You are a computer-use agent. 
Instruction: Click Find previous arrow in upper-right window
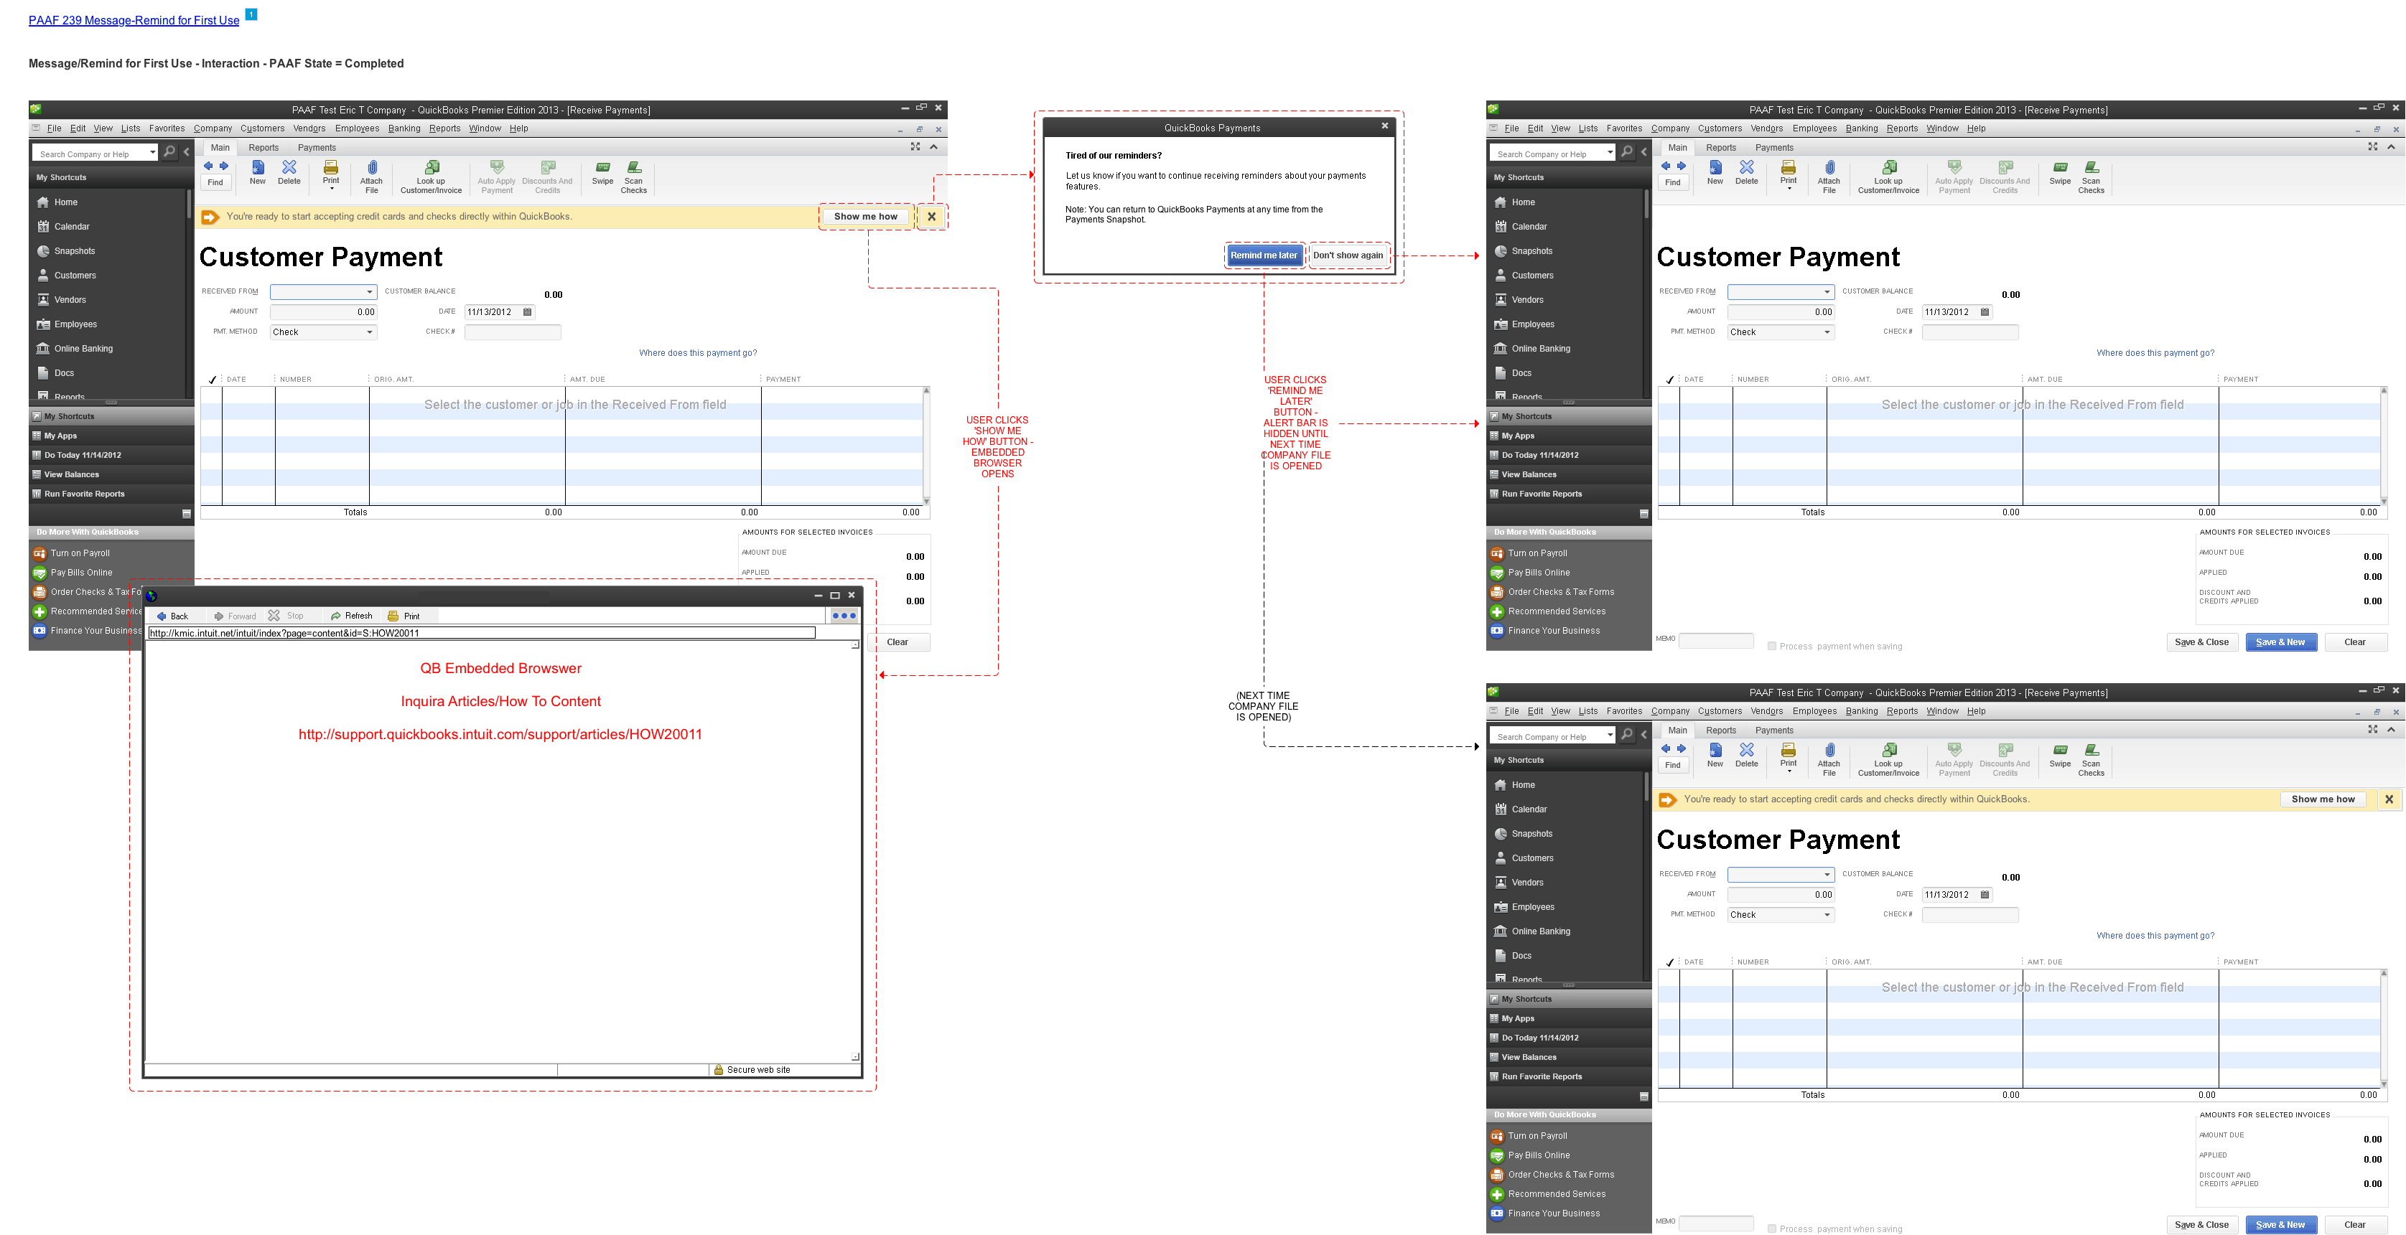pos(1665,166)
